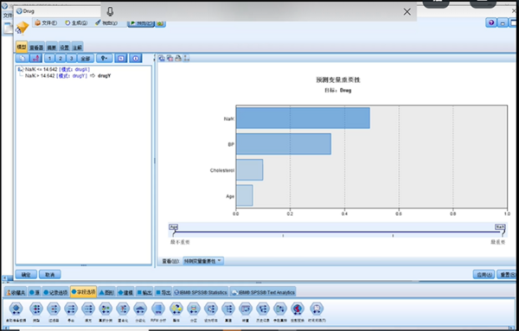Expand all levels with the 全部 button
This screenshot has height=331, width=519.
click(86, 59)
